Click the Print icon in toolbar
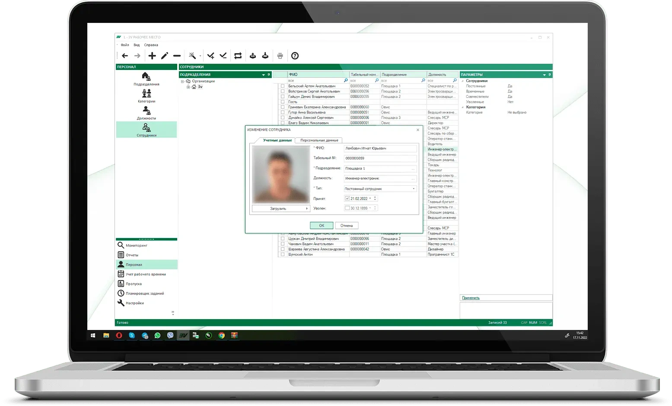 [x=280, y=56]
